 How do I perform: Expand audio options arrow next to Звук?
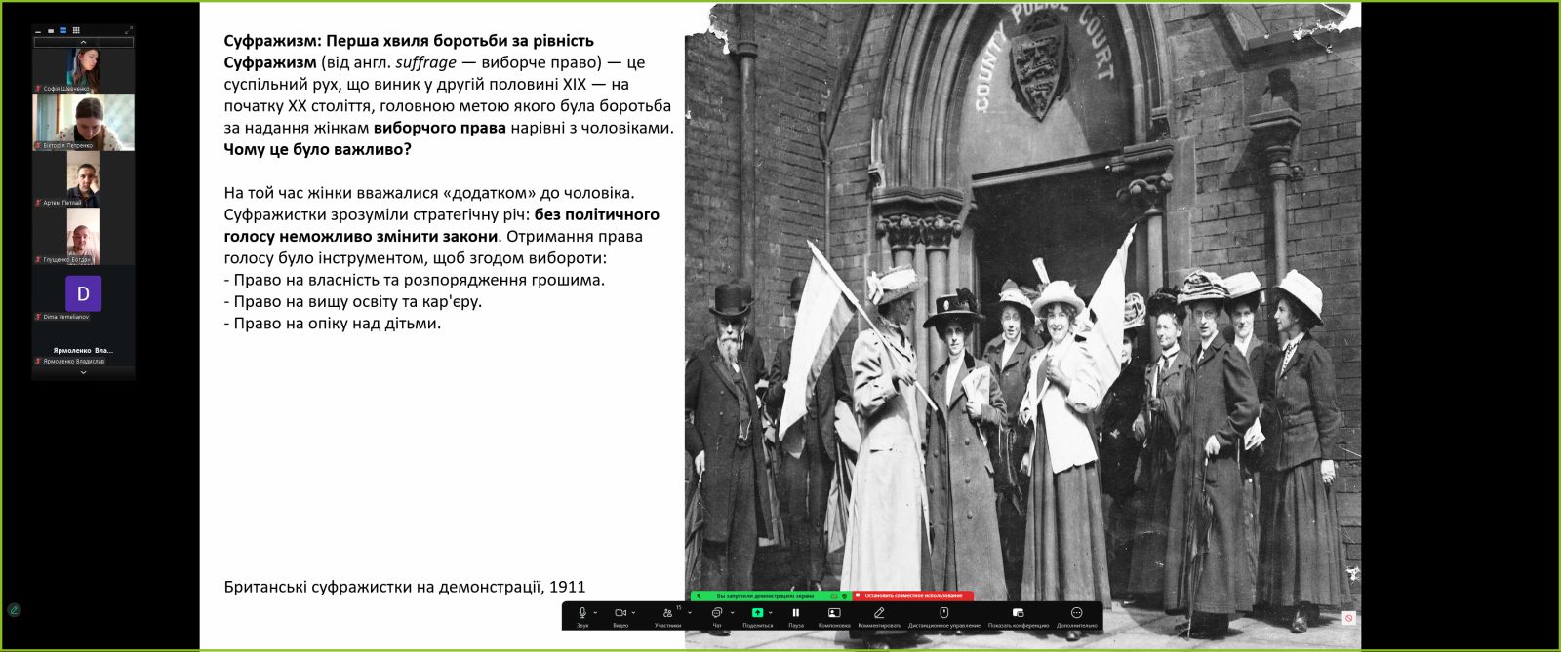(x=595, y=613)
